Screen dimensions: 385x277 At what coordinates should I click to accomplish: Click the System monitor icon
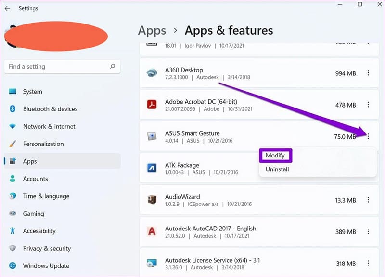pos(13,91)
